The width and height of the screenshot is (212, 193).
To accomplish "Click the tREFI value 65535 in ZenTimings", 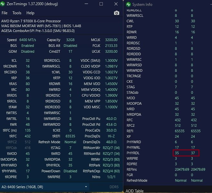I will (x=70, y=136).
